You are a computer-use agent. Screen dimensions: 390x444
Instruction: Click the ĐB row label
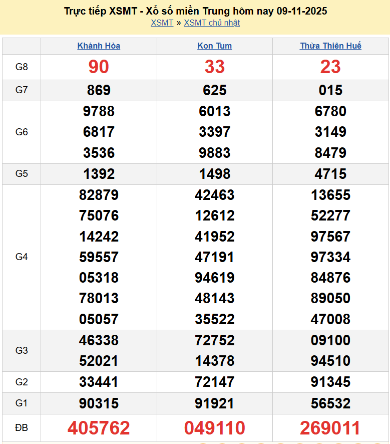coord(22,428)
